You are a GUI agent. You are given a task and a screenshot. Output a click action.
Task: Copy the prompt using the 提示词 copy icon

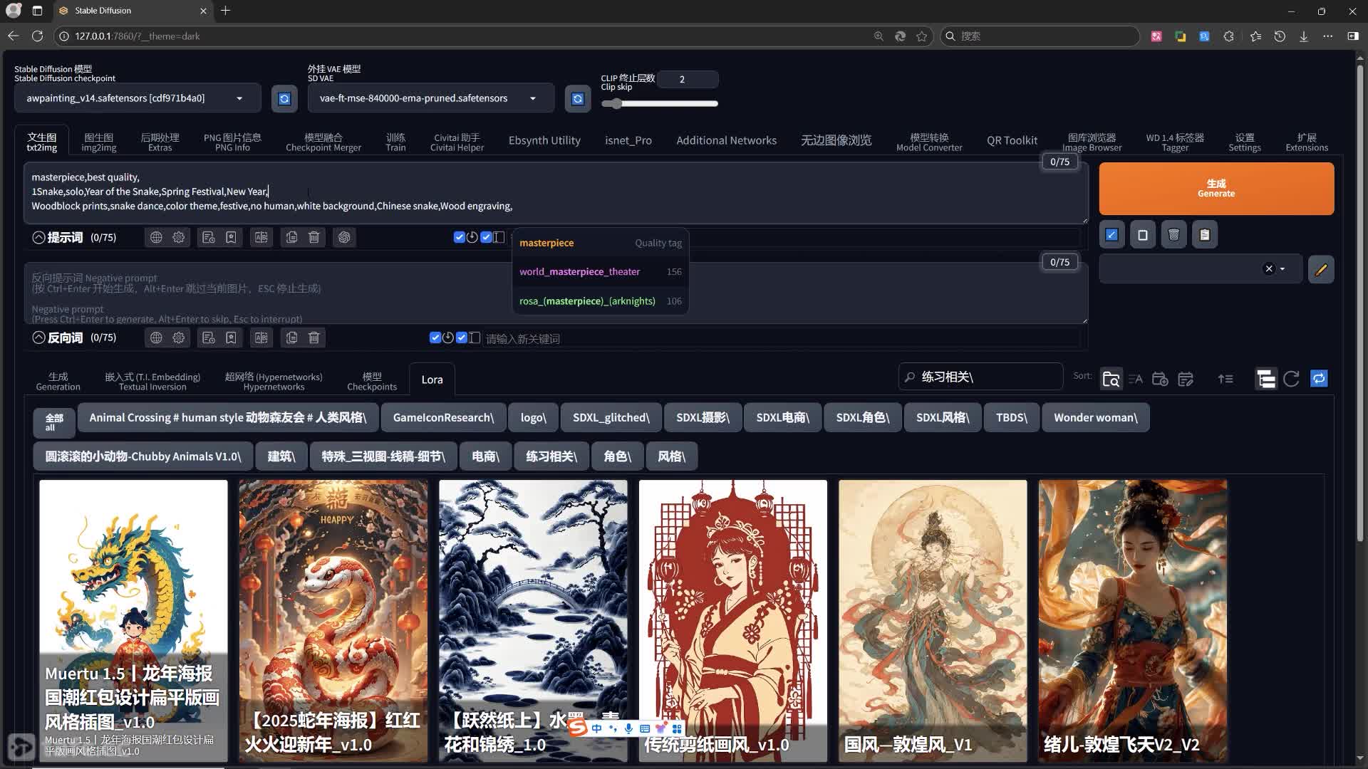click(x=291, y=237)
